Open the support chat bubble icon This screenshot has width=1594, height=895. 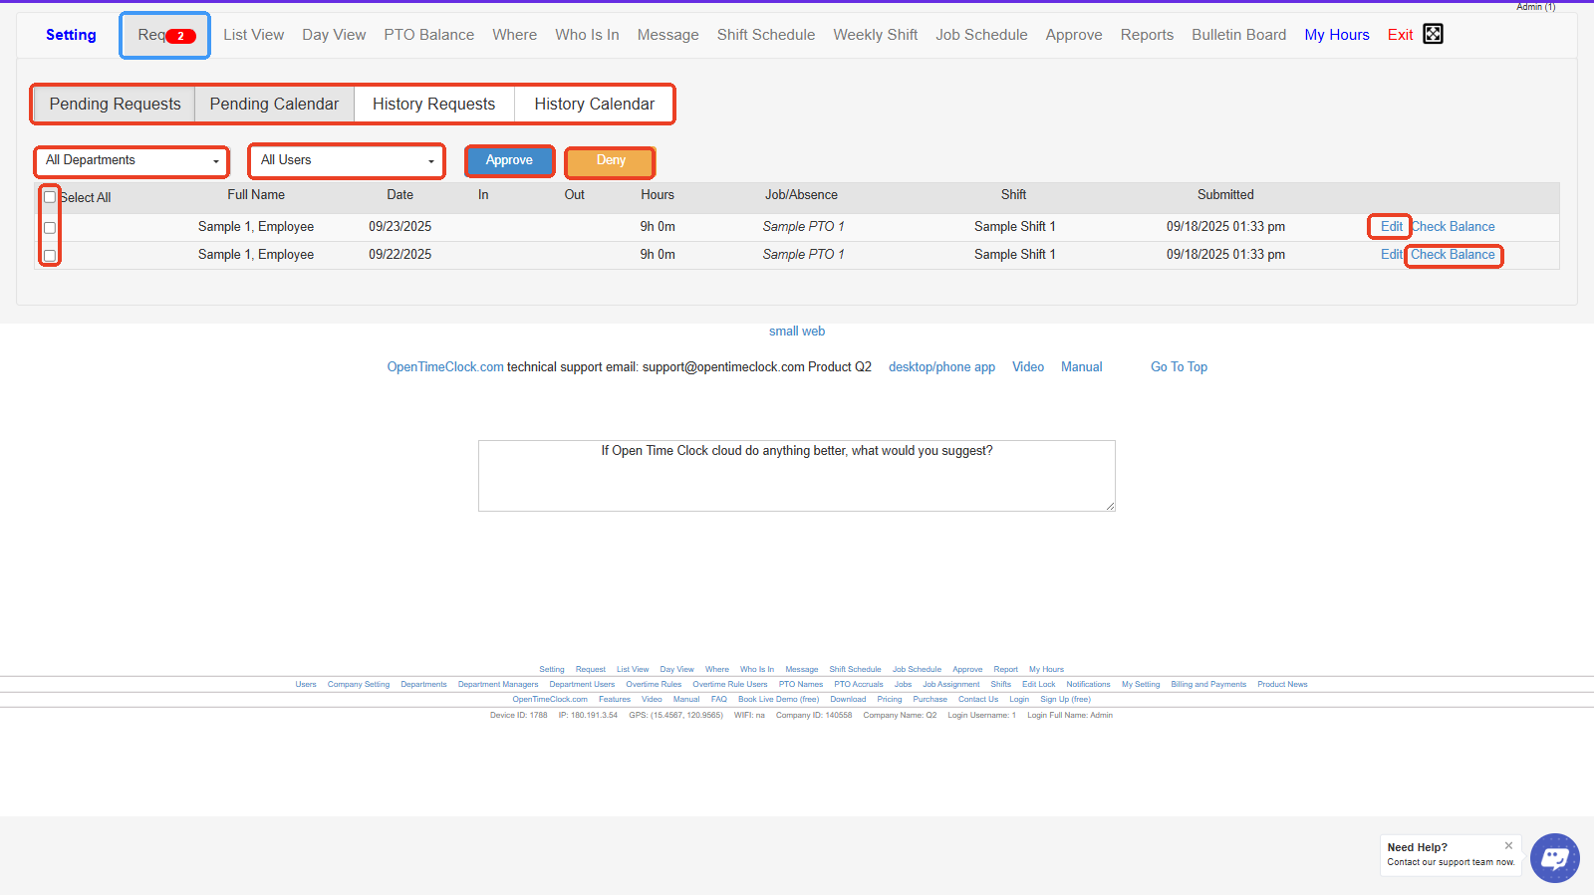coord(1554,857)
